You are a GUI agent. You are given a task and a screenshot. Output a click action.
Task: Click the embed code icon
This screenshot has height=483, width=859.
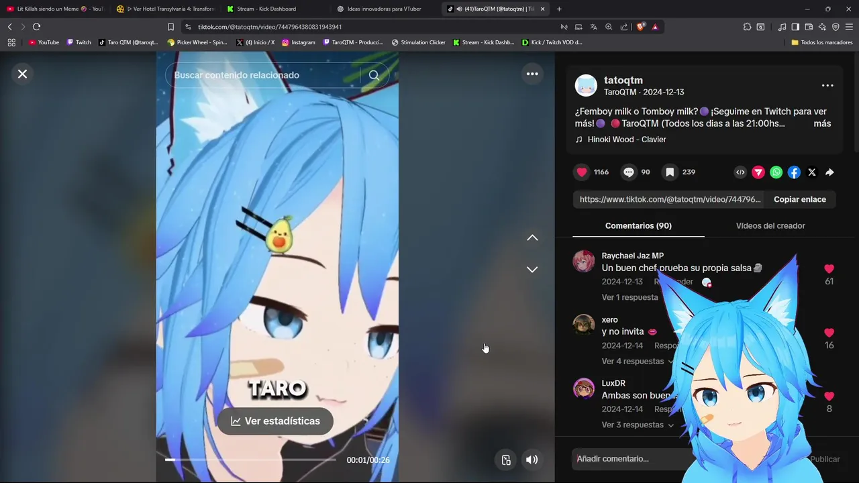point(740,172)
